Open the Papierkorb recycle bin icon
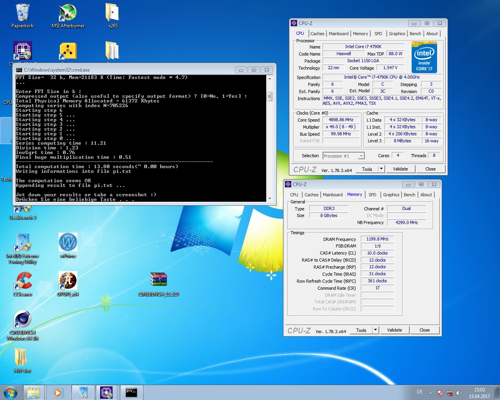Viewport: 500px width, 400px height. [22, 16]
